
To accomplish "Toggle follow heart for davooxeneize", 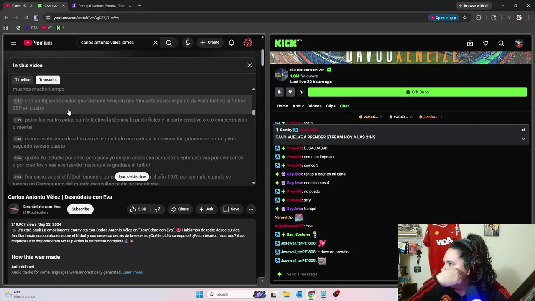I will click(290, 92).
